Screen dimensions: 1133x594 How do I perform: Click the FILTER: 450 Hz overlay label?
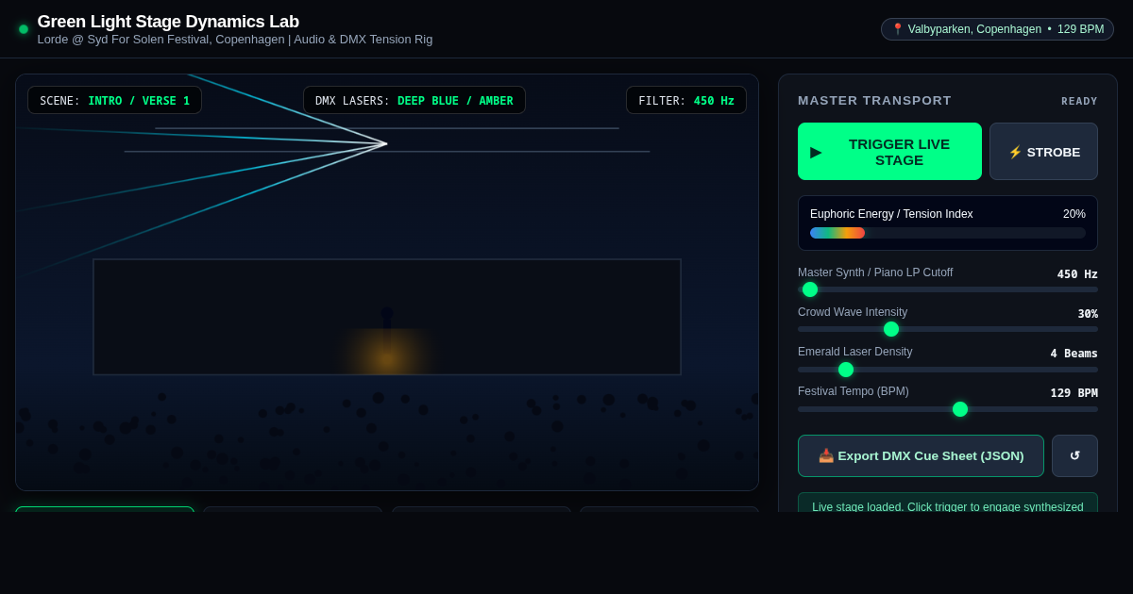point(686,100)
